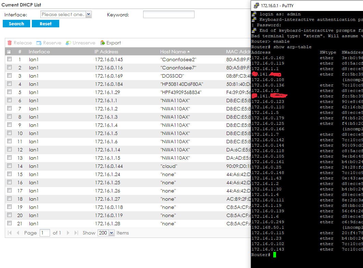Click the Export icon in the toolbar
The height and width of the screenshot is (268, 363).
[102, 43]
